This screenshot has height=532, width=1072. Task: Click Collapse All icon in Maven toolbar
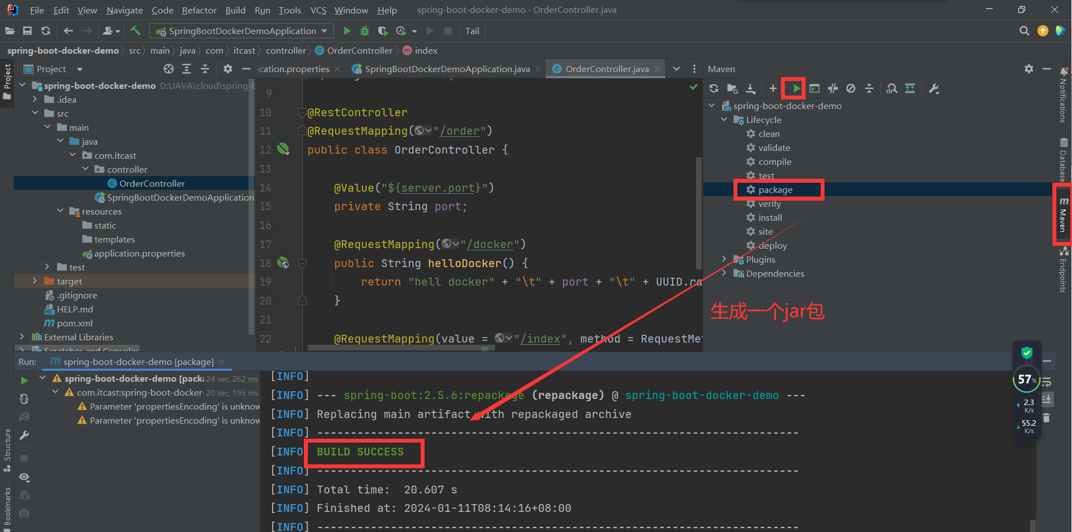(x=869, y=88)
